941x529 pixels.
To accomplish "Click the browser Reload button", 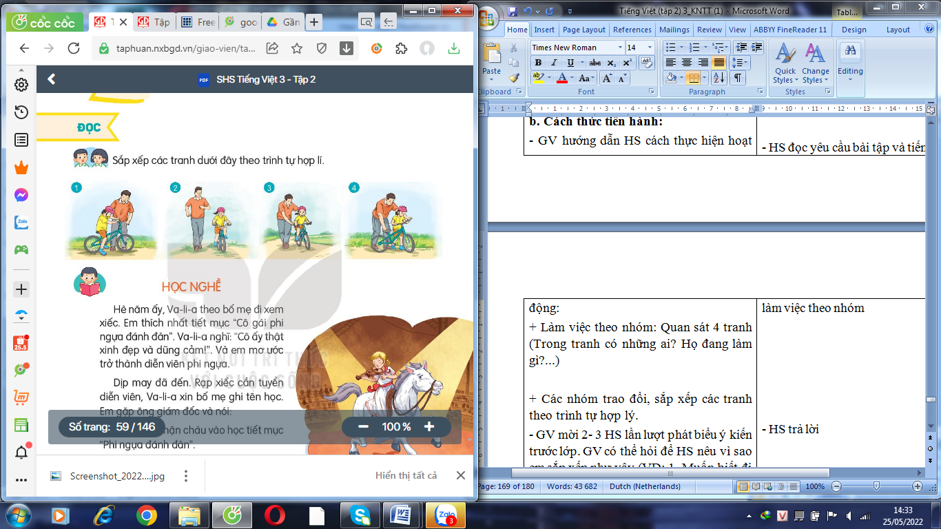I will tap(74, 48).
